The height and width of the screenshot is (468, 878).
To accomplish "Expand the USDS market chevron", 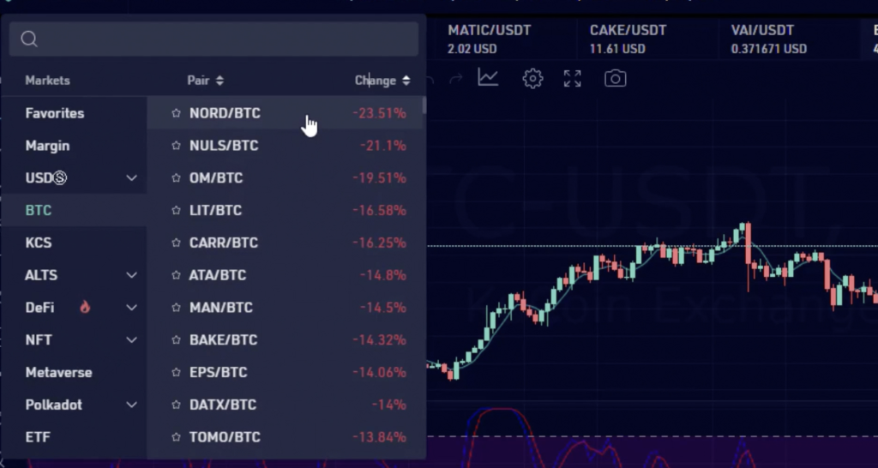I will point(131,178).
